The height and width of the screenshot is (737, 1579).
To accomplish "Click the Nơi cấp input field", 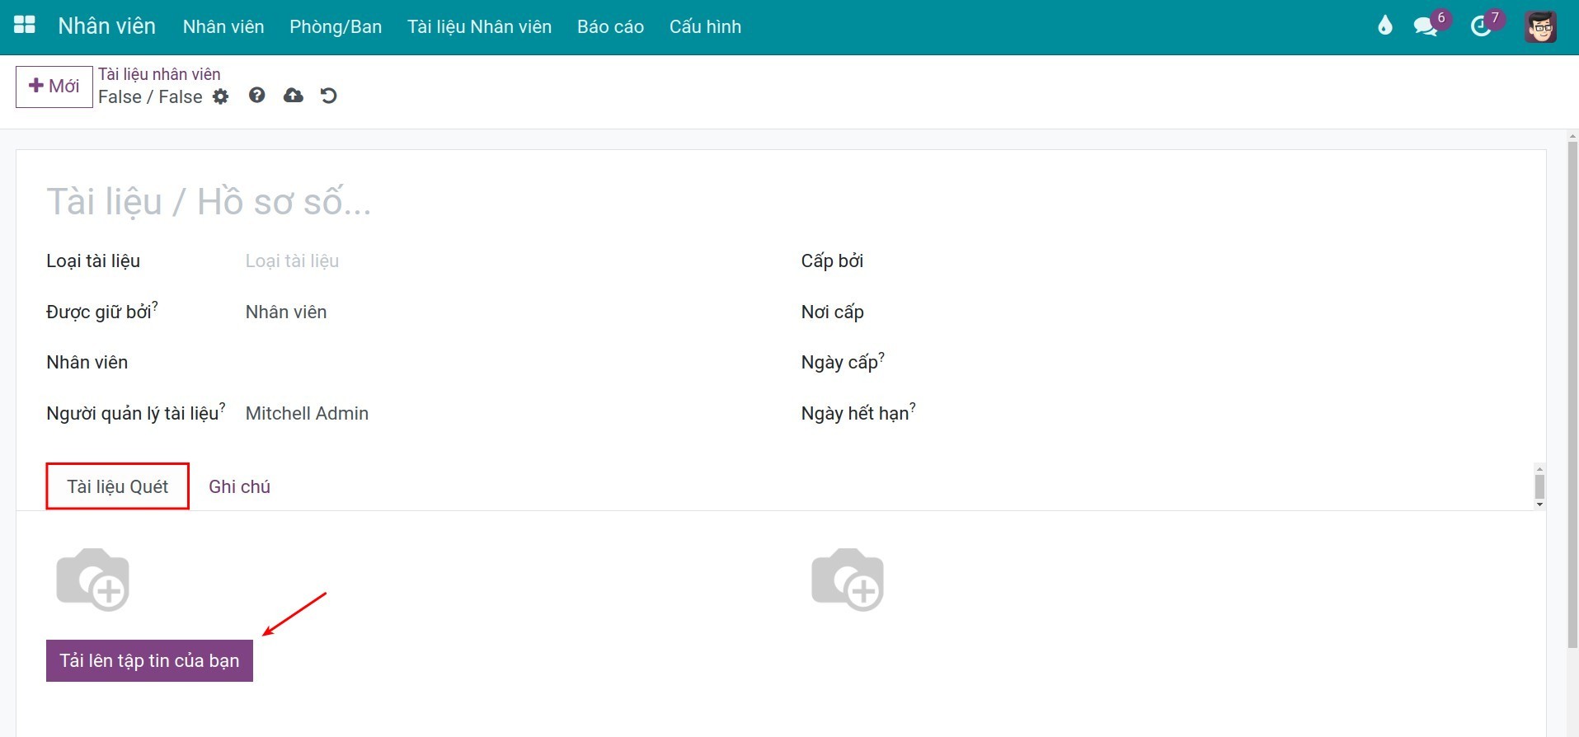I will (x=1257, y=312).
